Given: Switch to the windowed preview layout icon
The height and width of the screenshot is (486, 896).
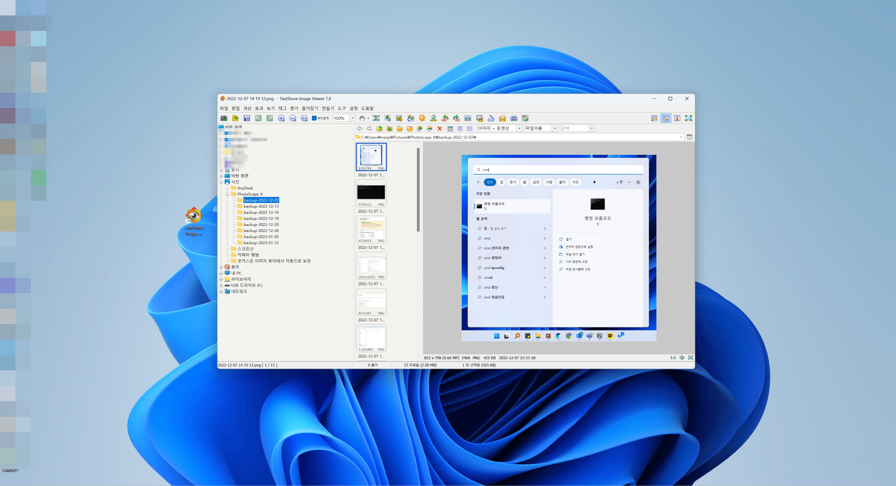Looking at the screenshot, I should [677, 118].
